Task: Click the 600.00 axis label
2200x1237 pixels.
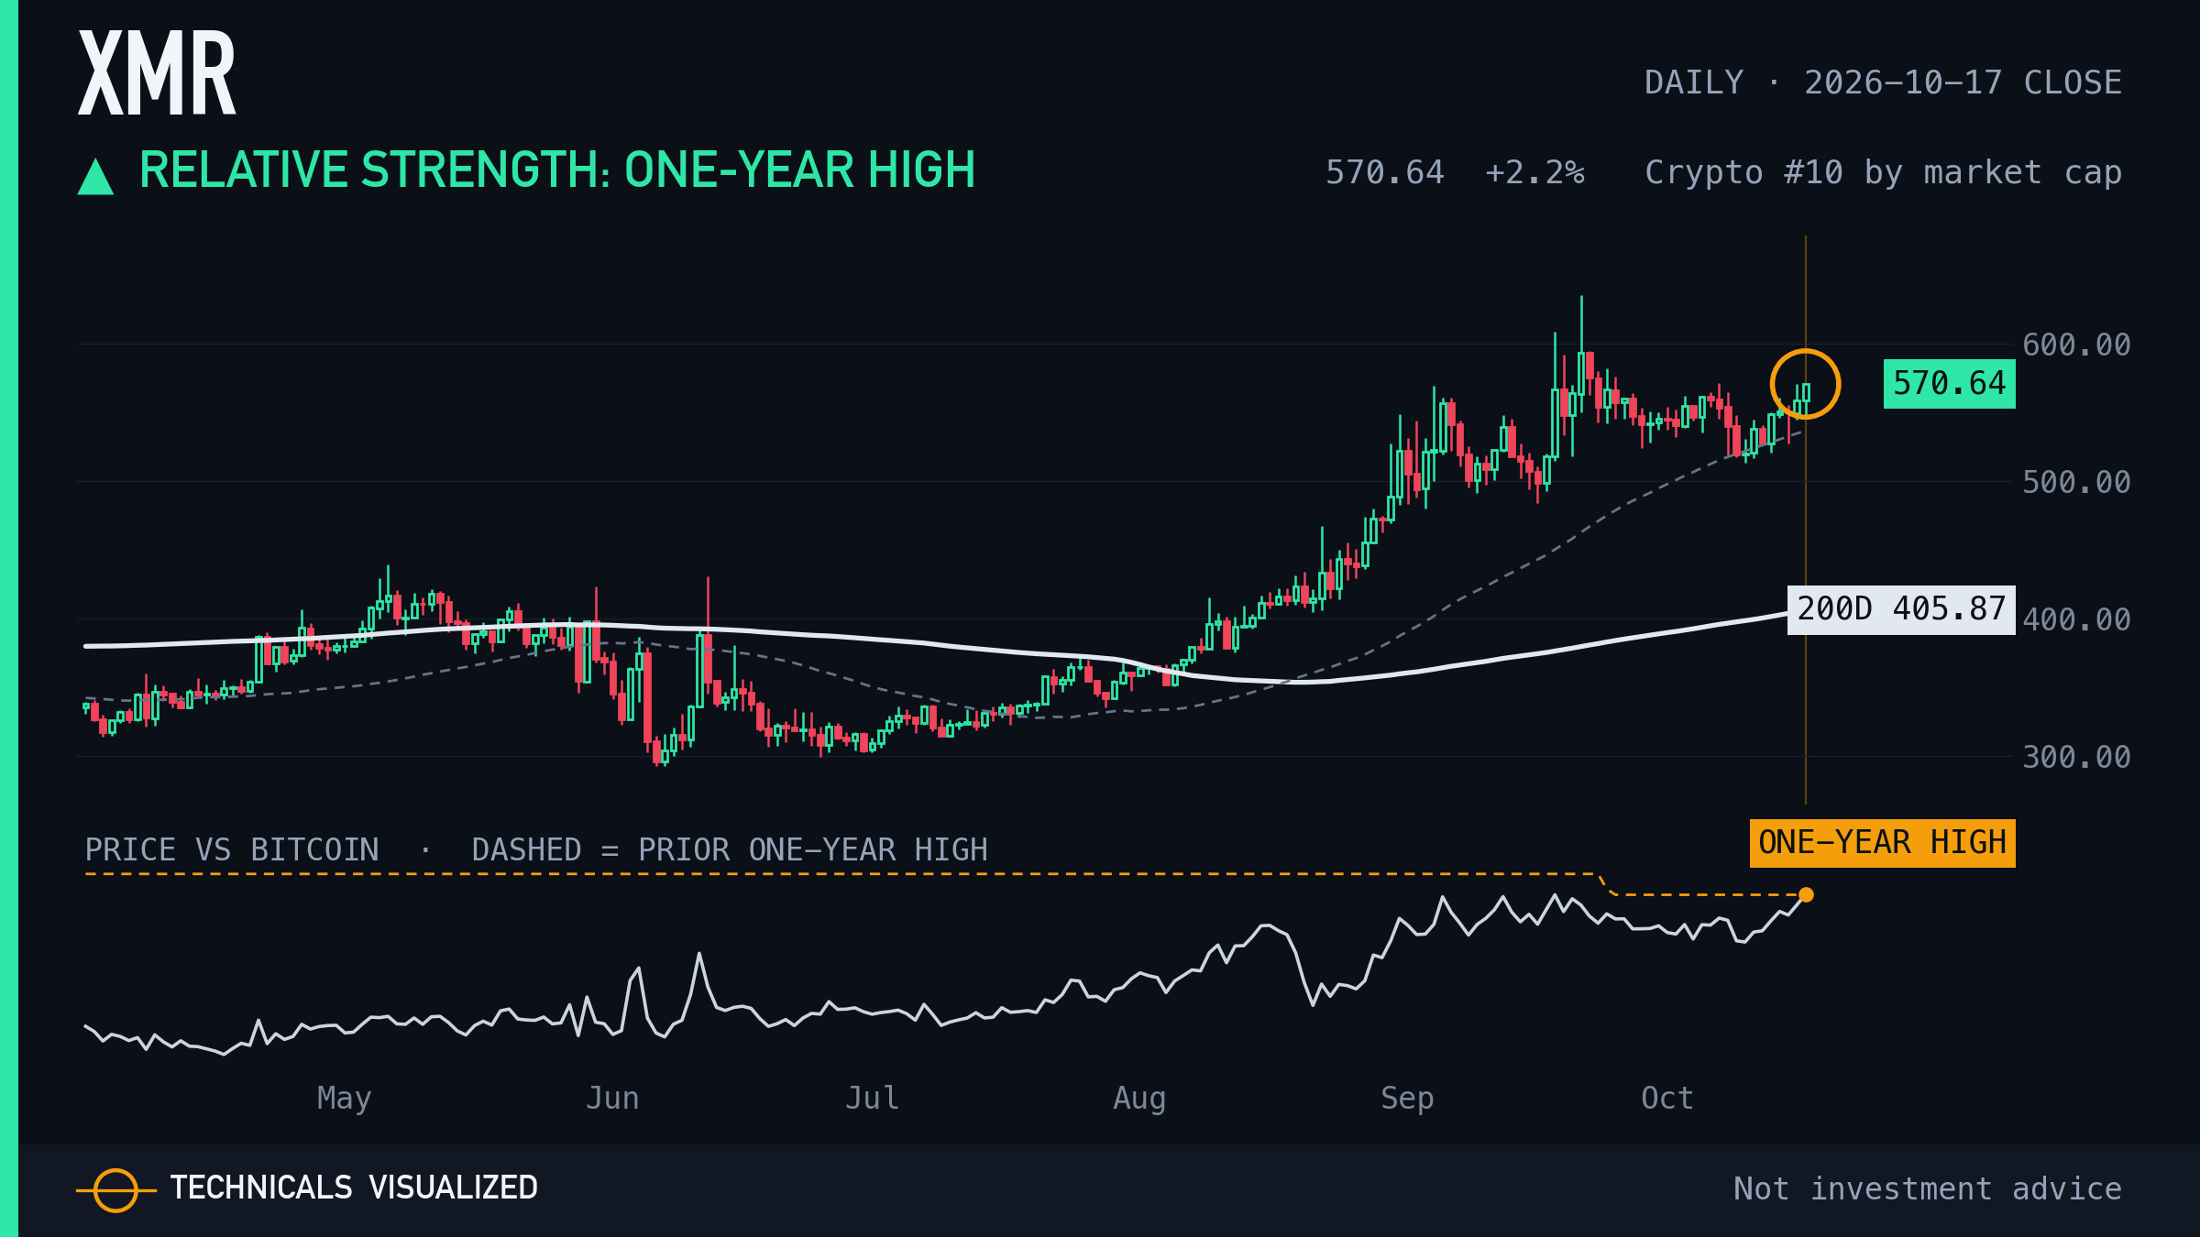Action: point(2076,345)
